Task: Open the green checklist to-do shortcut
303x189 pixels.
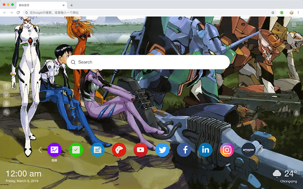Action: [76, 150]
